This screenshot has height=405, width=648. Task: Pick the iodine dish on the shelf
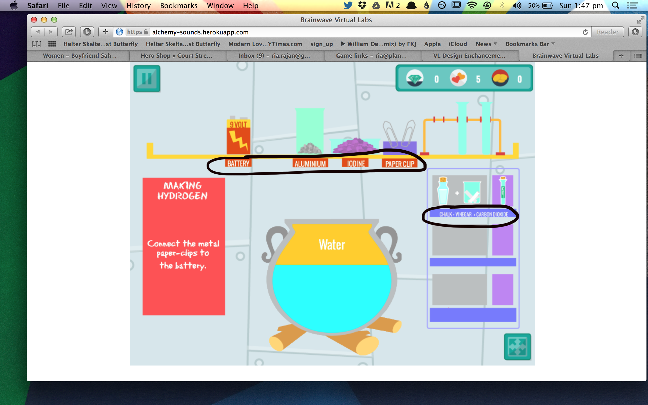pyautogui.click(x=355, y=146)
